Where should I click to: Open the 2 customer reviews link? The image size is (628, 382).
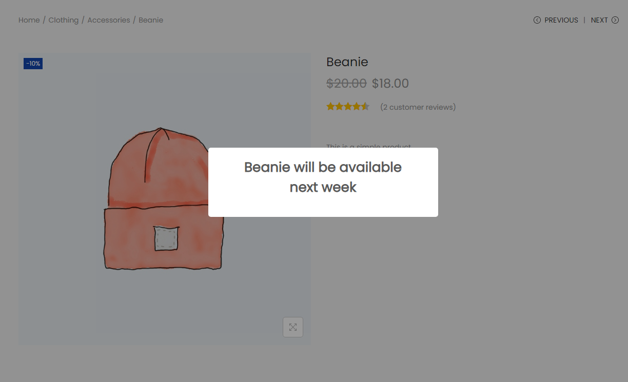[418, 107]
